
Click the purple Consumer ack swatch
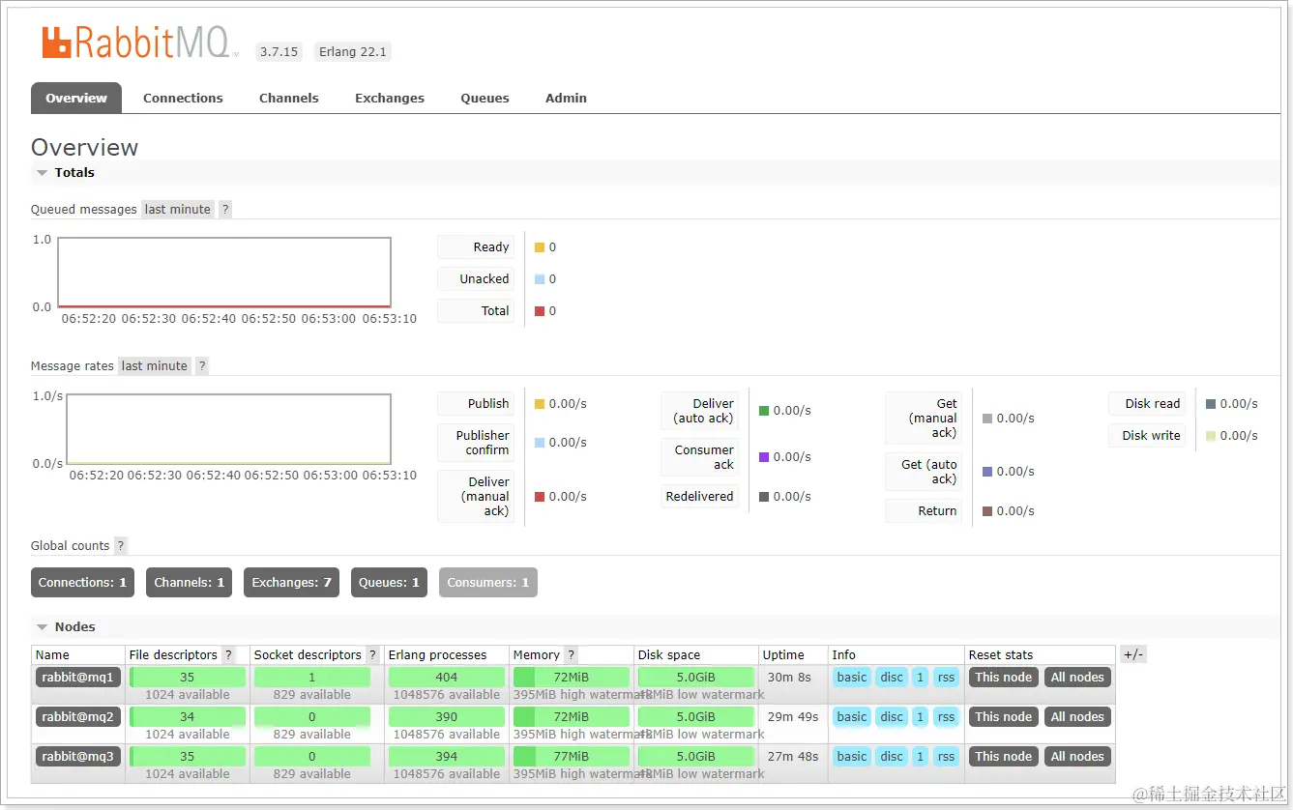coord(764,457)
